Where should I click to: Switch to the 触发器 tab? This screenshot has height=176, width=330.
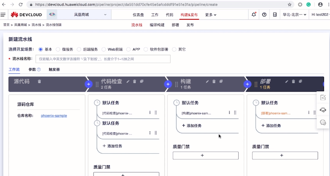pyautogui.click(x=54, y=69)
